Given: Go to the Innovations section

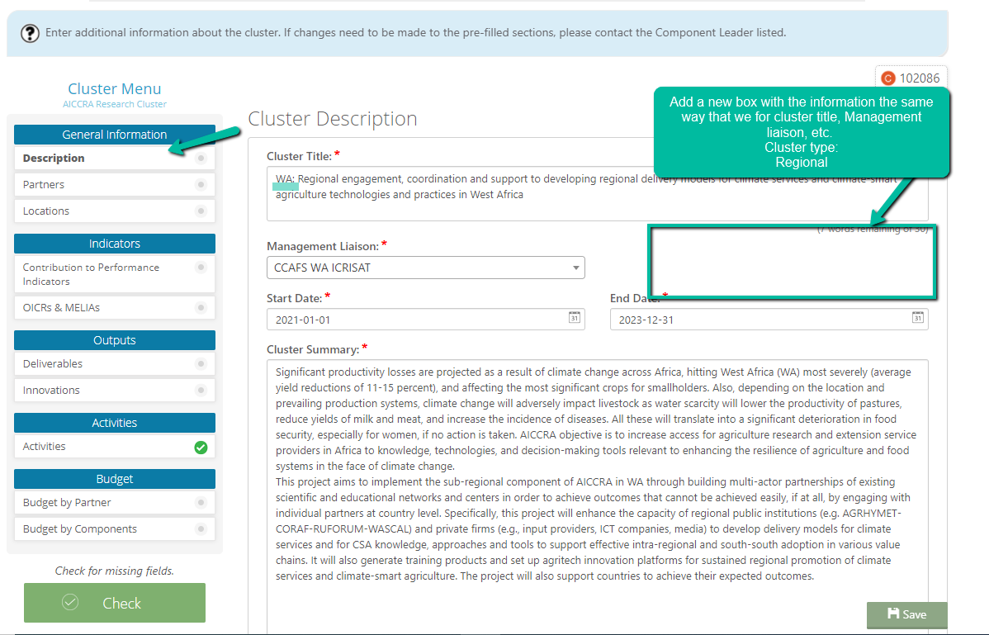Looking at the screenshot, I should click(114, 391).
